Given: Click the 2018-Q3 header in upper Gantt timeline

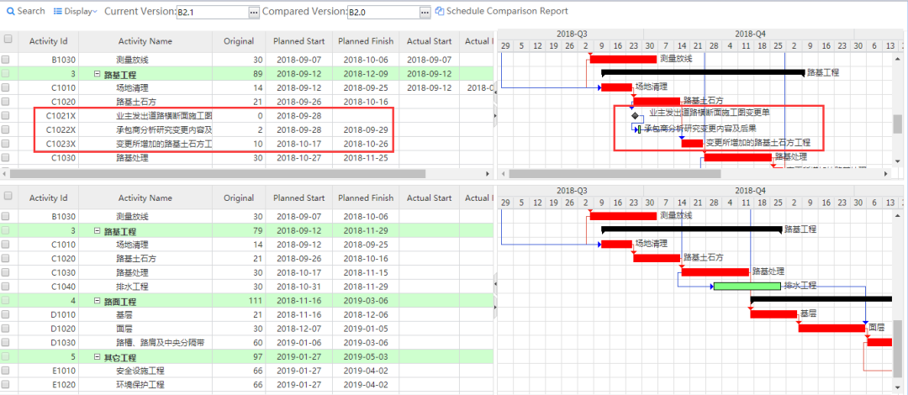Looking at the screenshot, I should click(572, 34).
